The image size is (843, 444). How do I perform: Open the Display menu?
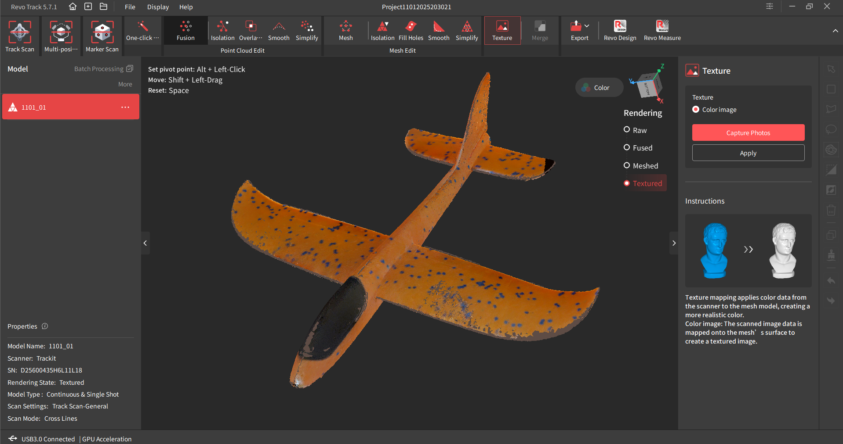158,7
